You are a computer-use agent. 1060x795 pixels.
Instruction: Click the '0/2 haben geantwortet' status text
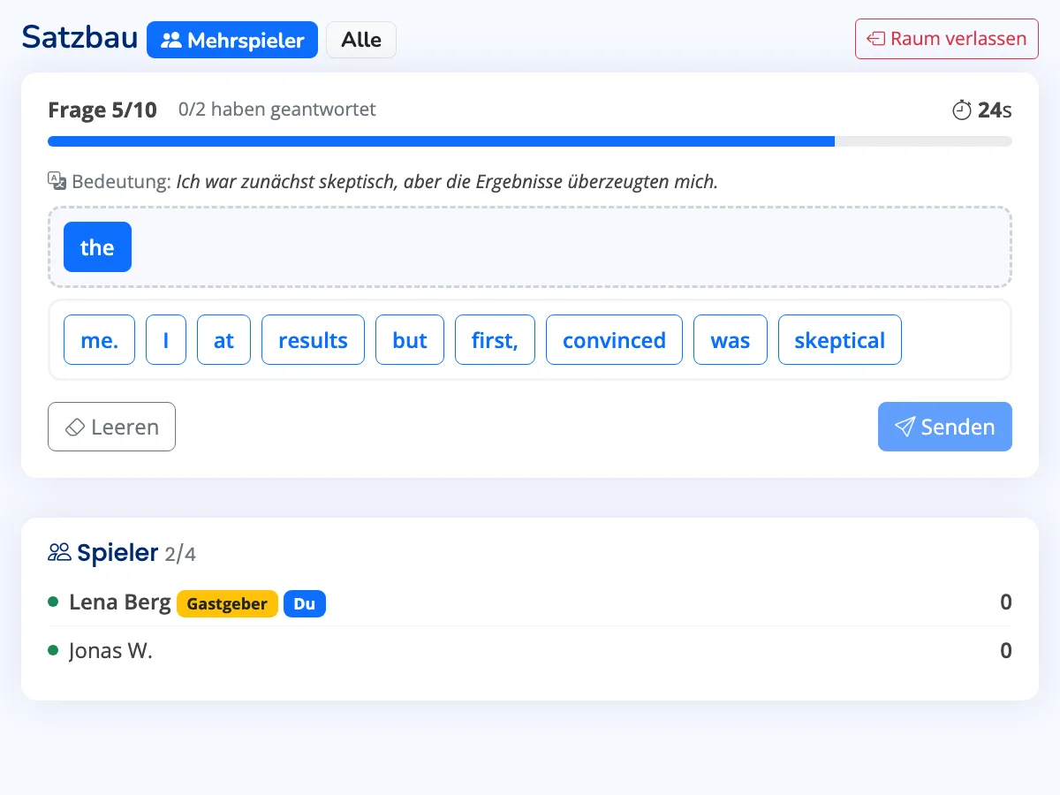coord(277,110)
